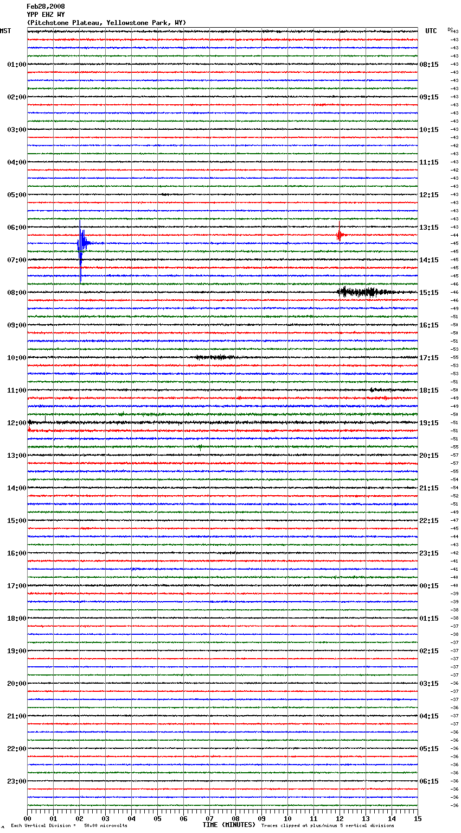Viewport: 461px width, 833px height.
Task: Click the 23:00 MST time label
Action: point(17,781)
